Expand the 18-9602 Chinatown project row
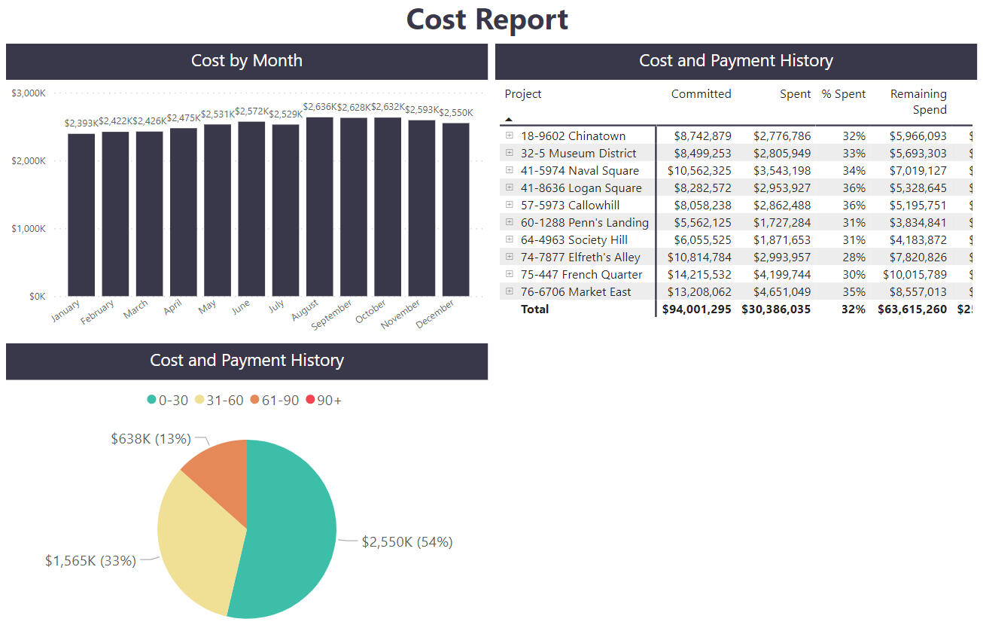Viewport: 983px width, 634px height. pos(510,136)
